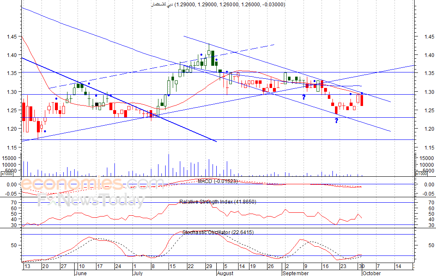Click the MACD (-0.01523) indicator label

pyautogui.click(x=218, y=181)
